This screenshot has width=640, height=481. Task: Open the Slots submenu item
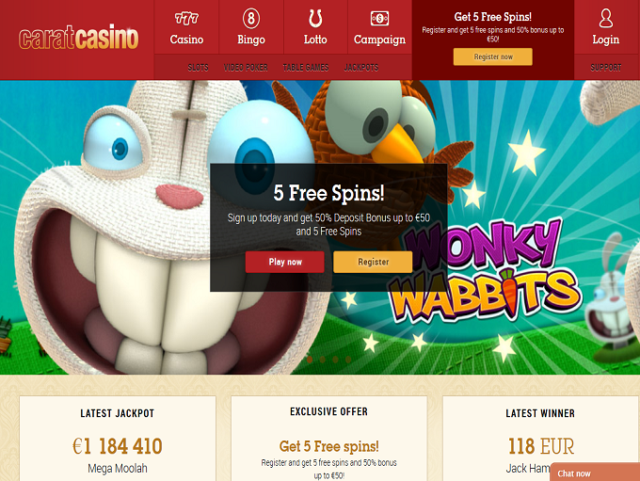click(198, 68)
